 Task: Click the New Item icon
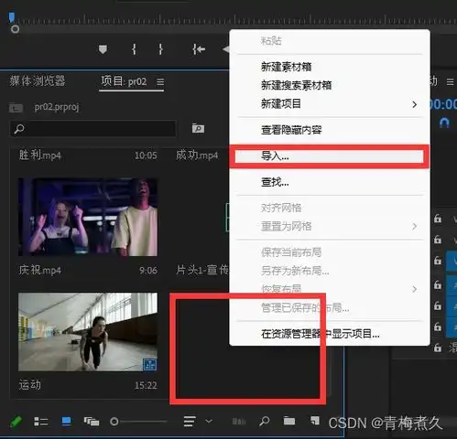pyautogui.click(x=315, y=421)
